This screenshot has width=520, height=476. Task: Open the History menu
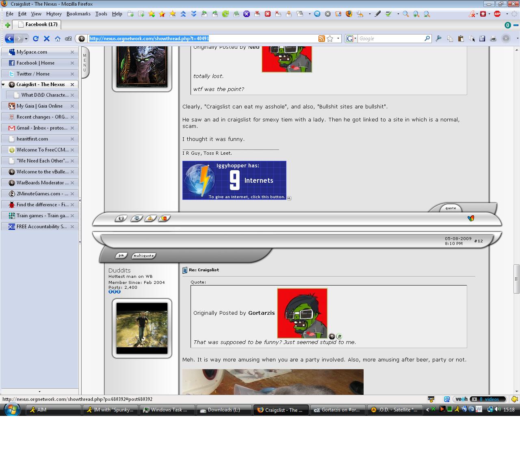coord(54,14)
